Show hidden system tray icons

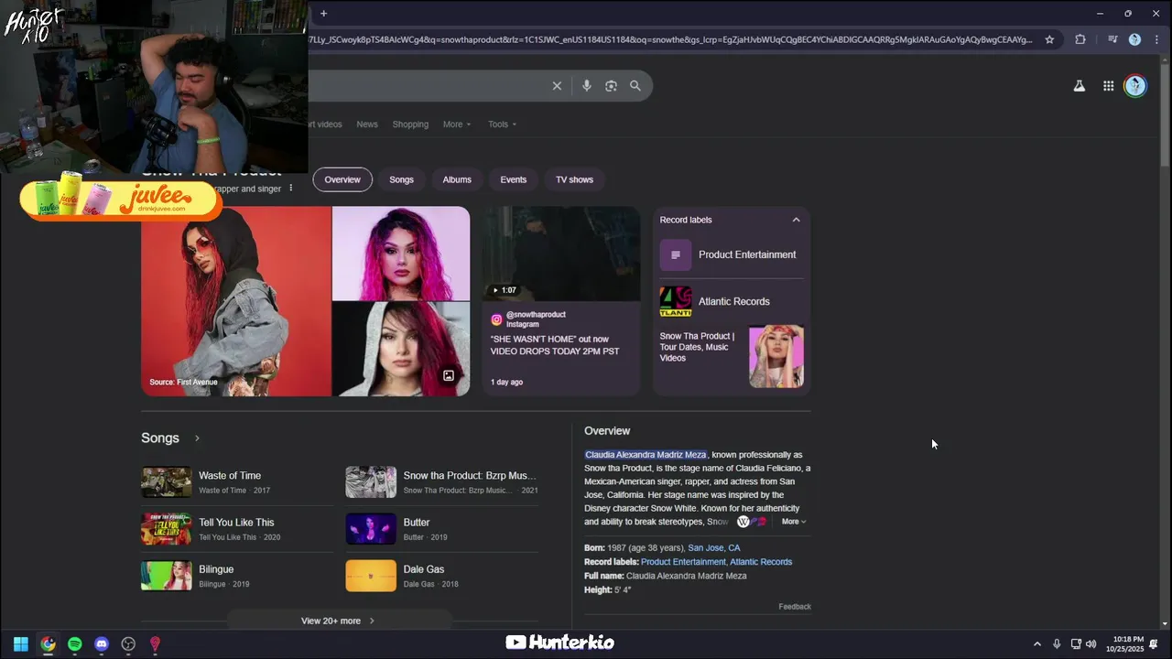tap(1036, 644)
